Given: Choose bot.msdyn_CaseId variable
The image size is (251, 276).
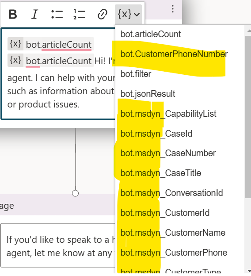Looking at the screenshot, I should (x=156, y=134).
